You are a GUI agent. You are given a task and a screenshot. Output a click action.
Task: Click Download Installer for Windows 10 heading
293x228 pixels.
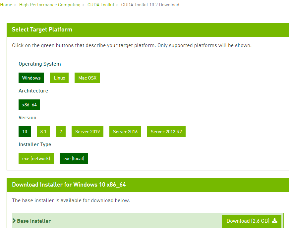[x=69, y=185]
